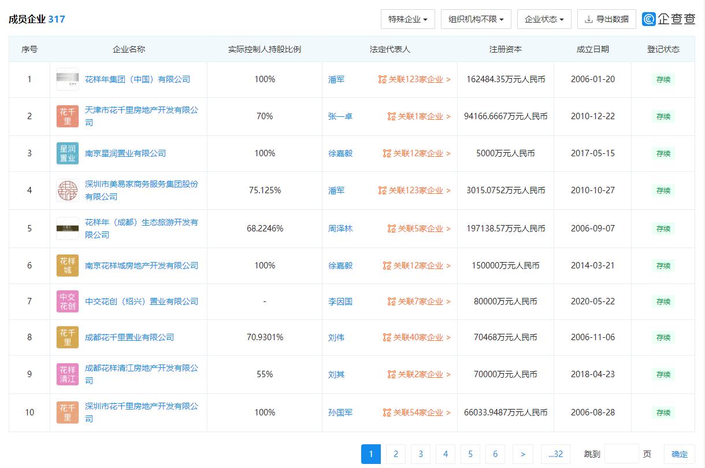Click the 注册资本 column header
The height and width of the screenshot is (468, 705).
pos(506,49)
